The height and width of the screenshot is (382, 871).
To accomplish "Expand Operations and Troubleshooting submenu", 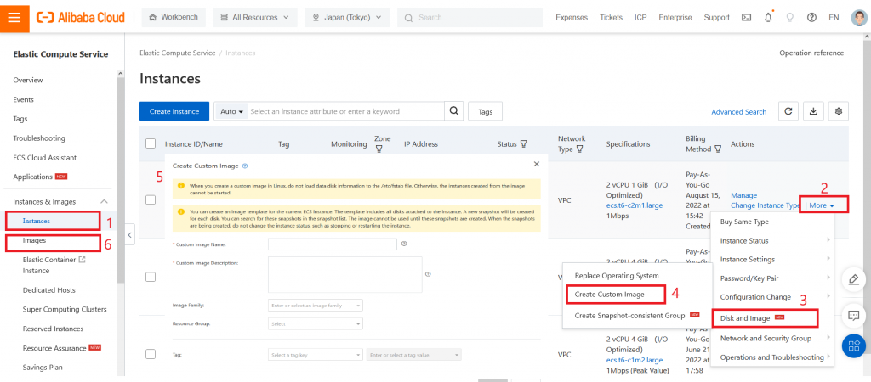I will [772, 357].
